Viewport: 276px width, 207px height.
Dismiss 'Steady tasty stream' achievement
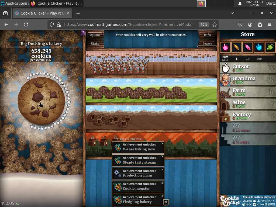coord(162,157)
